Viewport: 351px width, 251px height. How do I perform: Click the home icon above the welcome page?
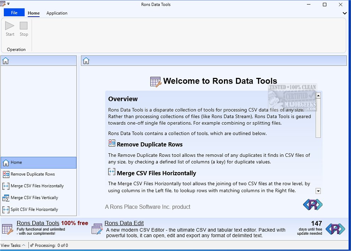click(x=86, y=61)
